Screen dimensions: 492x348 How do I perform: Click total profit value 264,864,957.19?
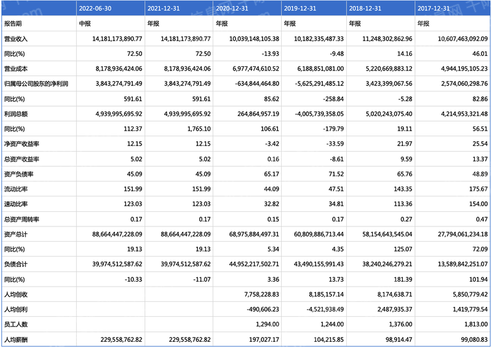258,114
